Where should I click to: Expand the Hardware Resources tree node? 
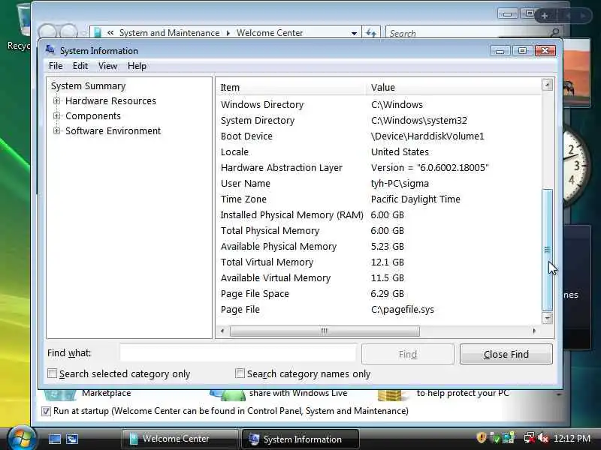point(57,101)
